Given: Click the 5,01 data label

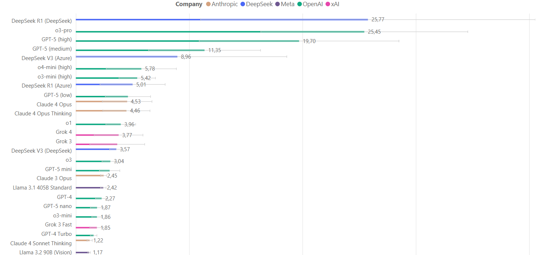Looking at the screenshot, I should [141, 85].
